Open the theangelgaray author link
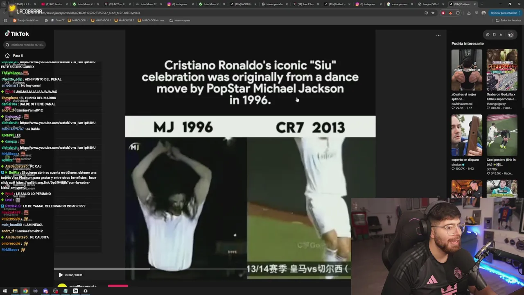Image resolution: width=524 pixels, height=295 pixels. 496,104
